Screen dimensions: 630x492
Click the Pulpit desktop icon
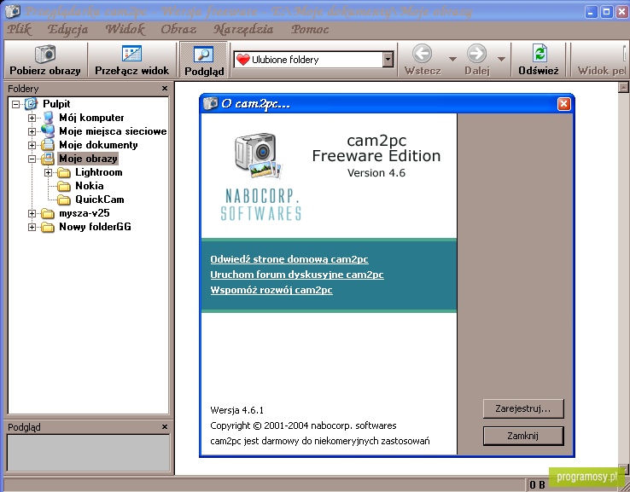32,104
